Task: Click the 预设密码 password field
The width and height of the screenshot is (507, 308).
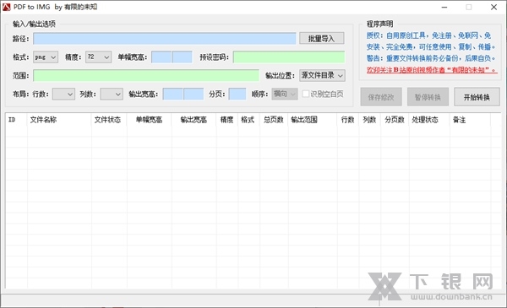Action: click(x=289, y=57)
